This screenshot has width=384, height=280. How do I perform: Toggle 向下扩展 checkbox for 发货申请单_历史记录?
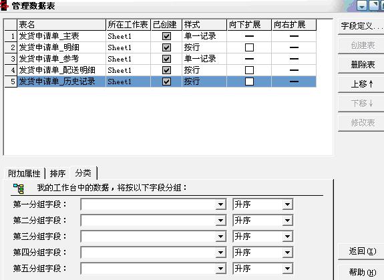(x=249, y=82)
